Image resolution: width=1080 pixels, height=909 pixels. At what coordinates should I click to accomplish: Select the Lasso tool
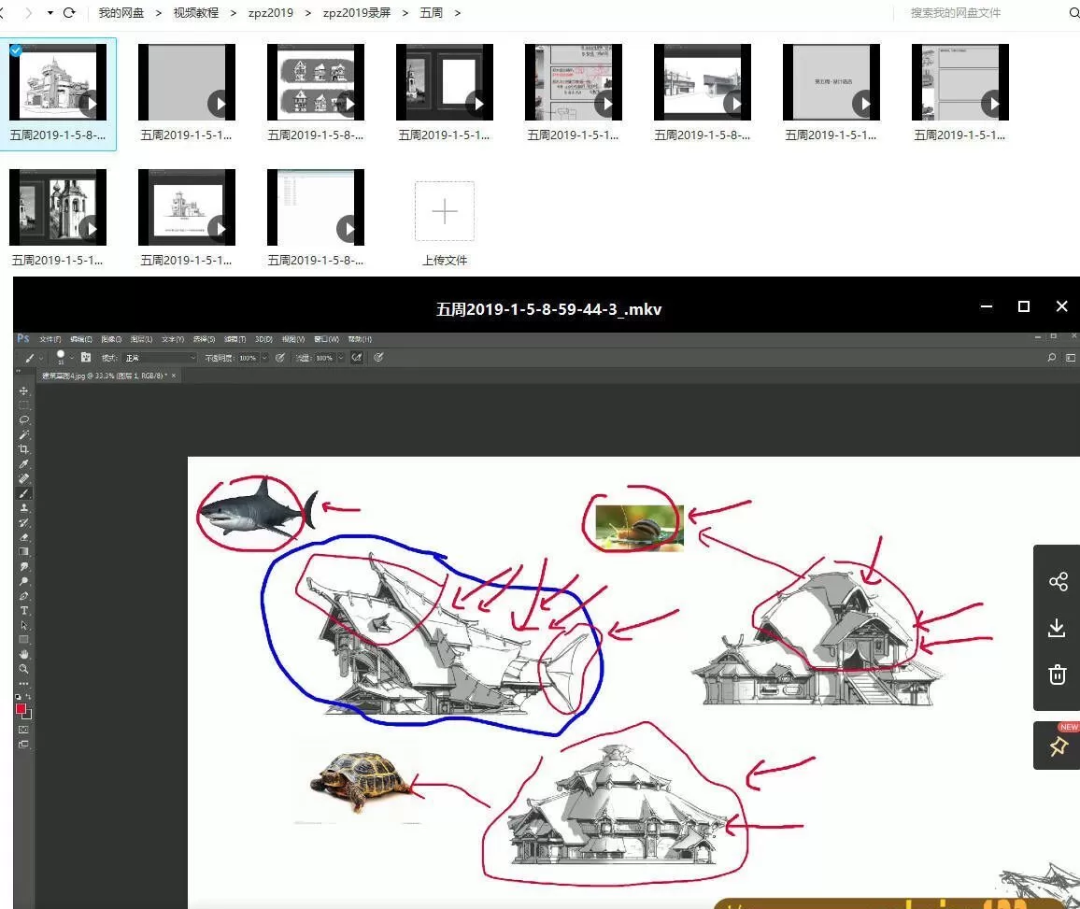tap(23, 419)
